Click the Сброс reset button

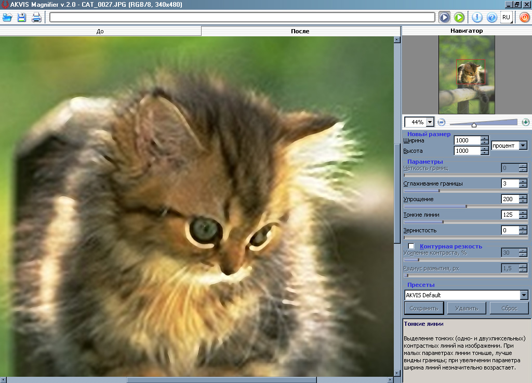[x=510, y=308]
